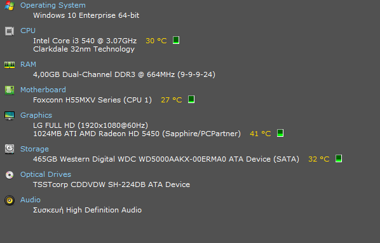Click the Radeon GPU temperature status indicator
The height and width of the screenshot is (243, 380).
[x=280, y=133]
